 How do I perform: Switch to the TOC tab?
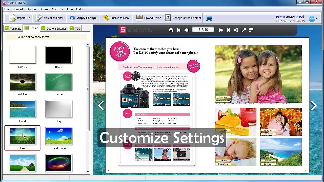pos(75,28)
